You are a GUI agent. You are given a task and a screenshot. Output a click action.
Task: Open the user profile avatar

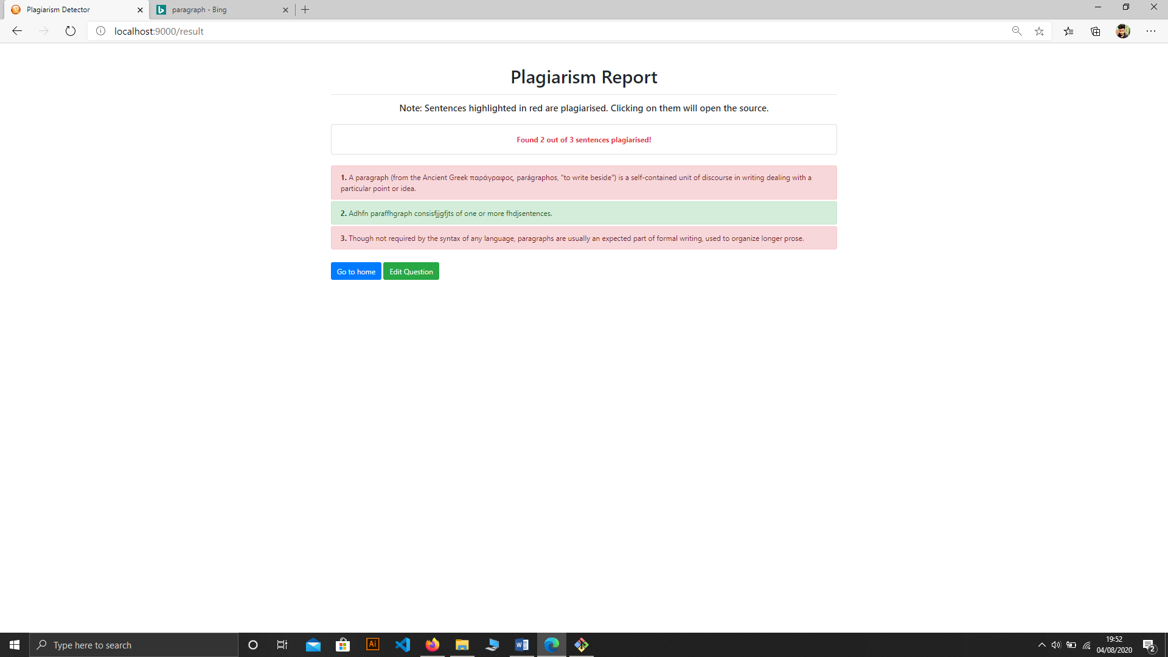pyautogui.click(x=1123, y=31)
